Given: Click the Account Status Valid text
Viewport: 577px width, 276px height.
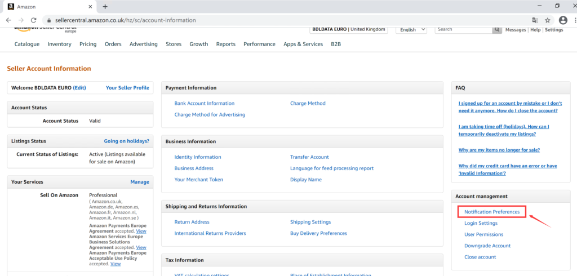Looking at the screenshot, I should click(x=95, y=121).
